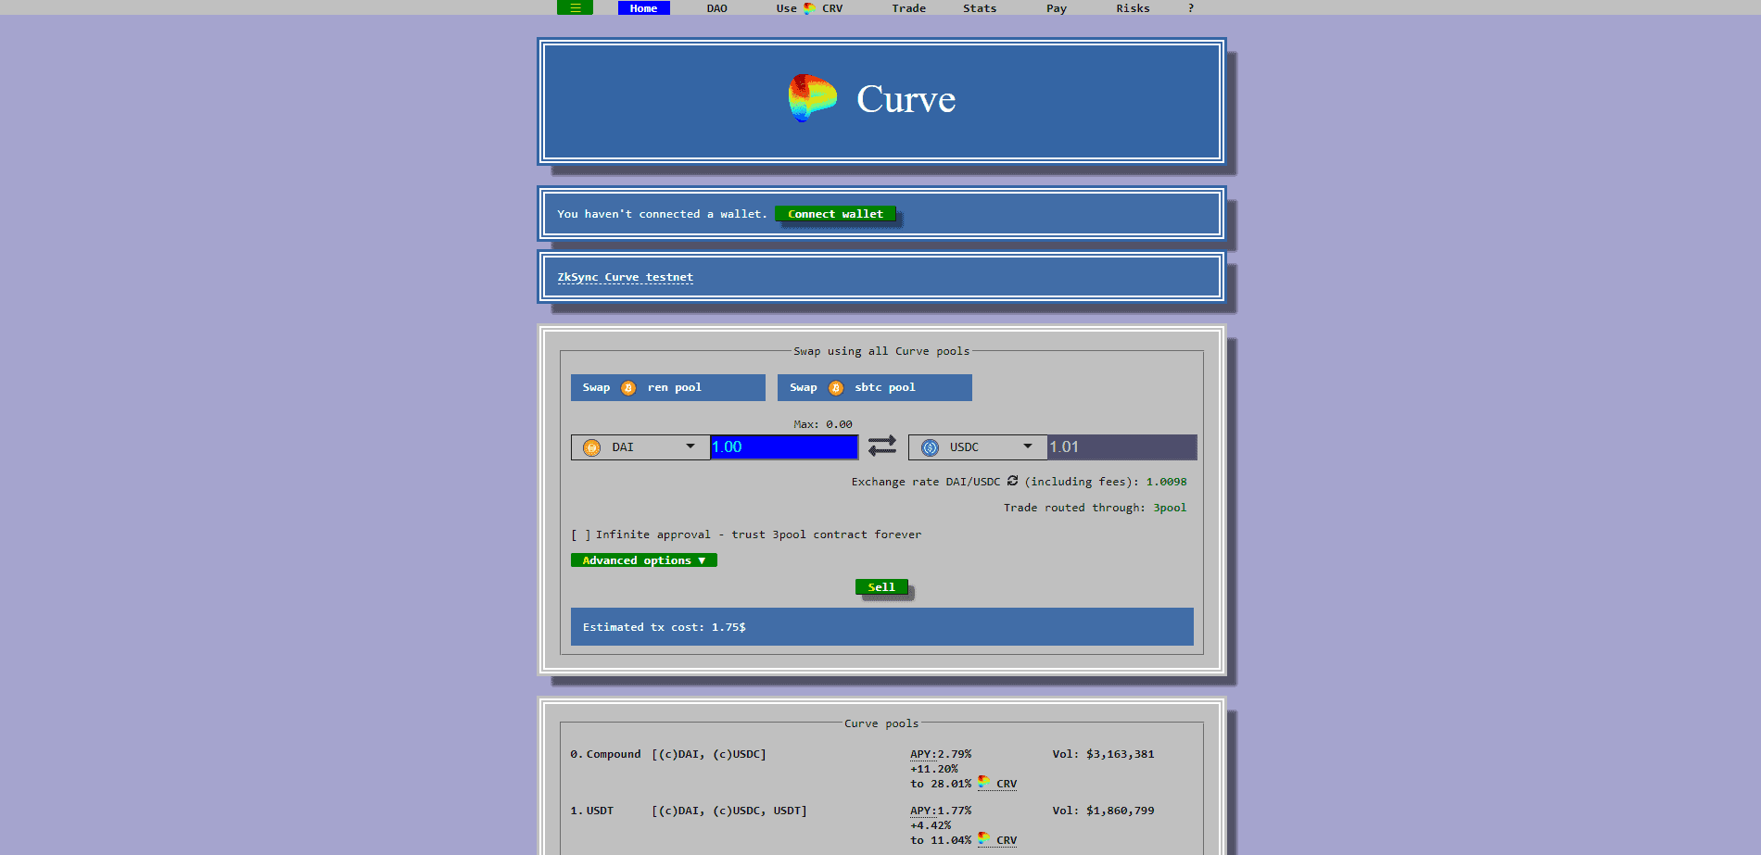Image resolution: width=1761 pixels, height=855 pixels.
Task: Open the Trade menu item
Action: point(908,8)
